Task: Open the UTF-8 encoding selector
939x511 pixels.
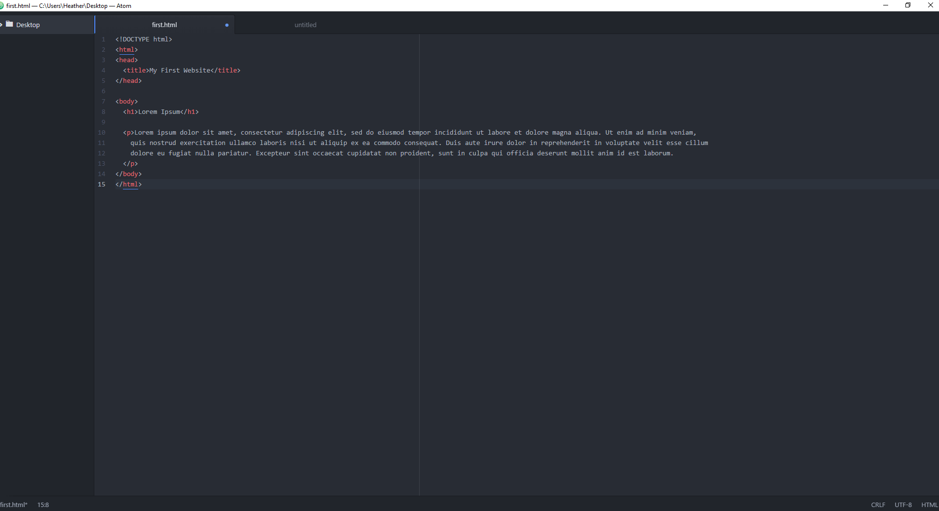Action: 903,505
